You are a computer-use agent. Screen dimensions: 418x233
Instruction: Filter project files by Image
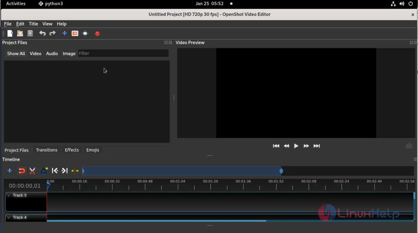(69, 54)
